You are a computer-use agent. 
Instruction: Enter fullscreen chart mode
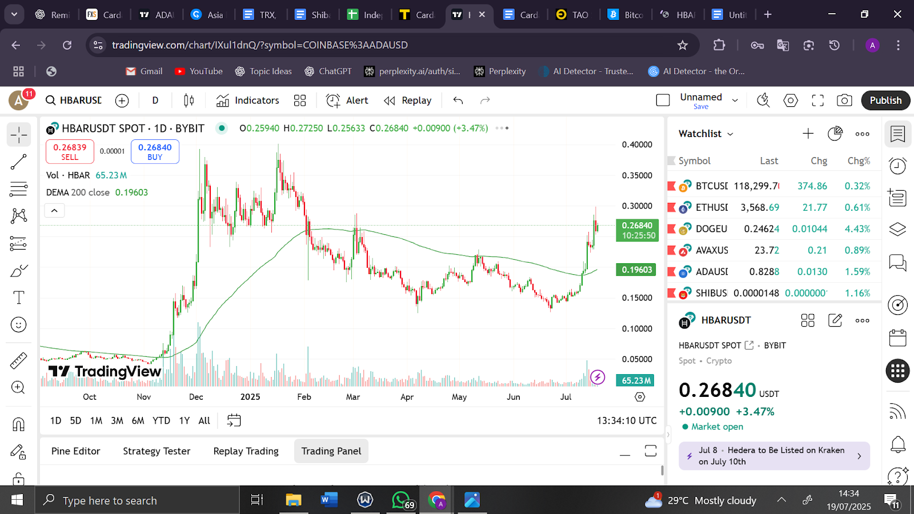(818, 101)
